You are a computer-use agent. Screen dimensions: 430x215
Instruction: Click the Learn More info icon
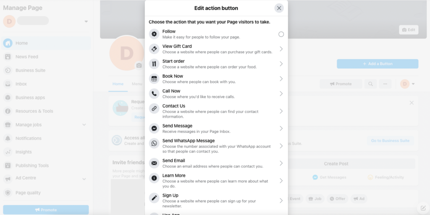pos(154,178)
